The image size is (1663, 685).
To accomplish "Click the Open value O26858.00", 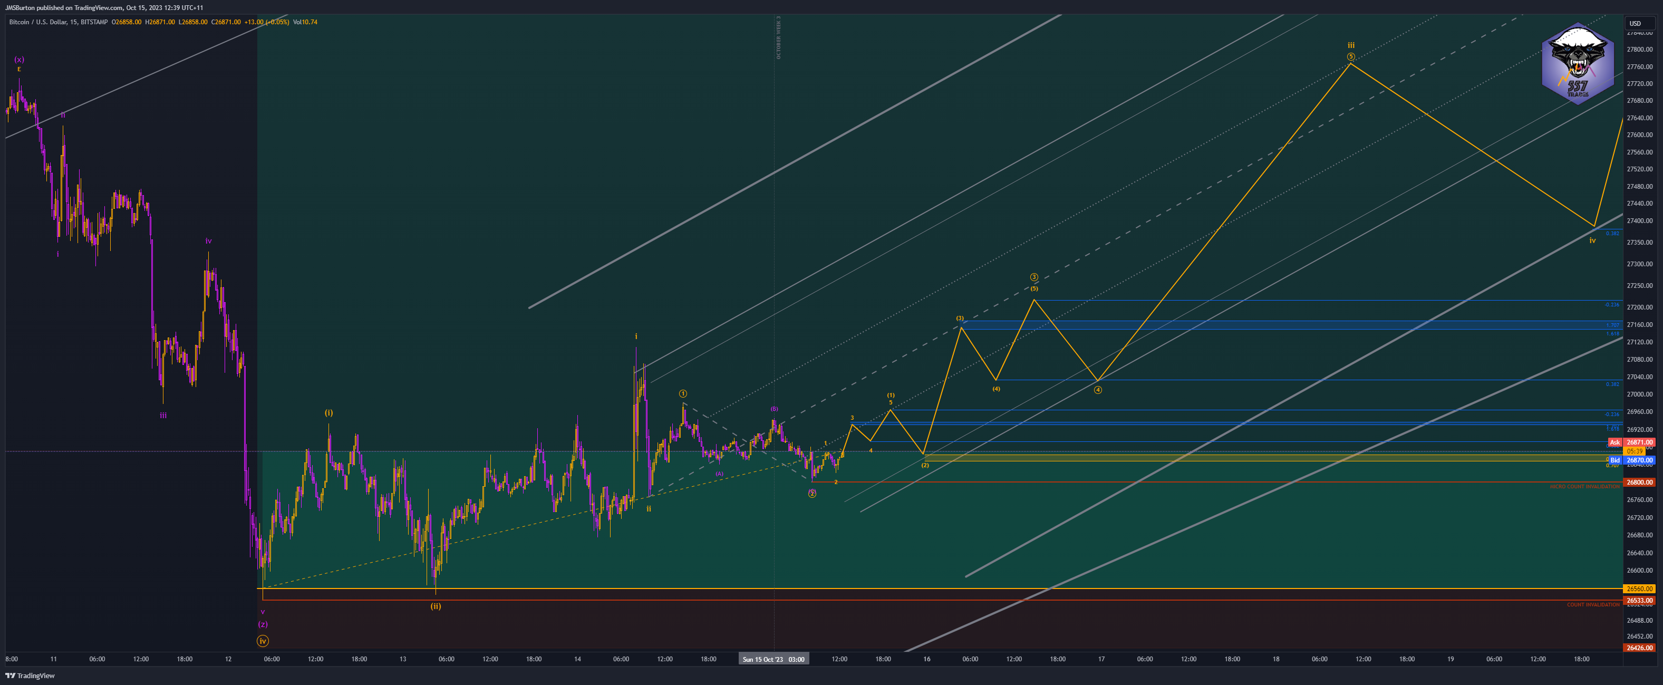I will [127, 22].
